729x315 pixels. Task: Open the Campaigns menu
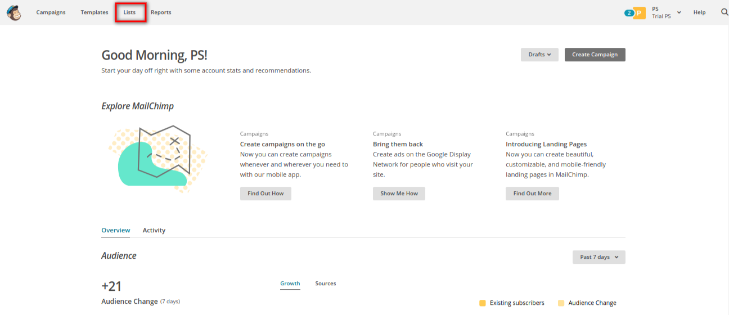[x=51, y=12]
